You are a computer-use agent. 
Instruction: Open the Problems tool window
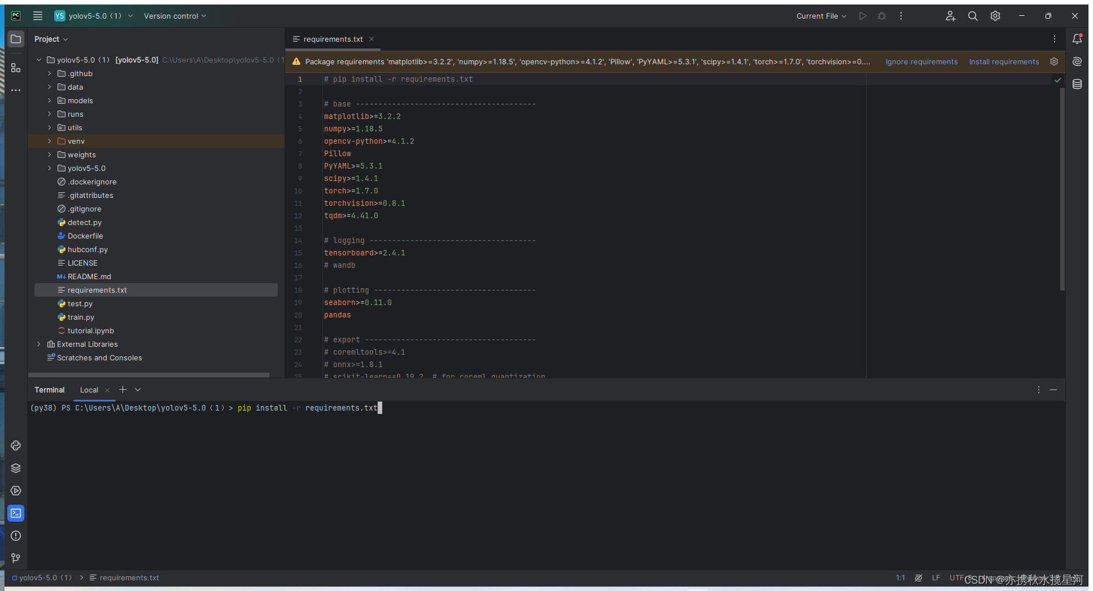pyautogui.click(x=16, y=536)
